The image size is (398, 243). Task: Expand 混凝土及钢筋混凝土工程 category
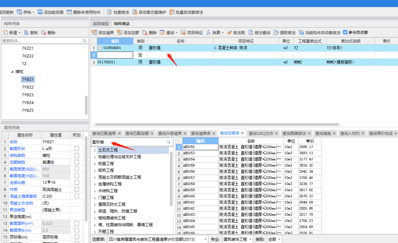click(x=95, y=177)
